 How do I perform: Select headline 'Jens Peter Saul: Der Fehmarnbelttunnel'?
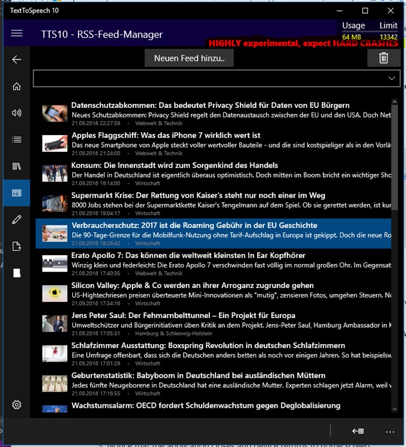coord(183,315)
